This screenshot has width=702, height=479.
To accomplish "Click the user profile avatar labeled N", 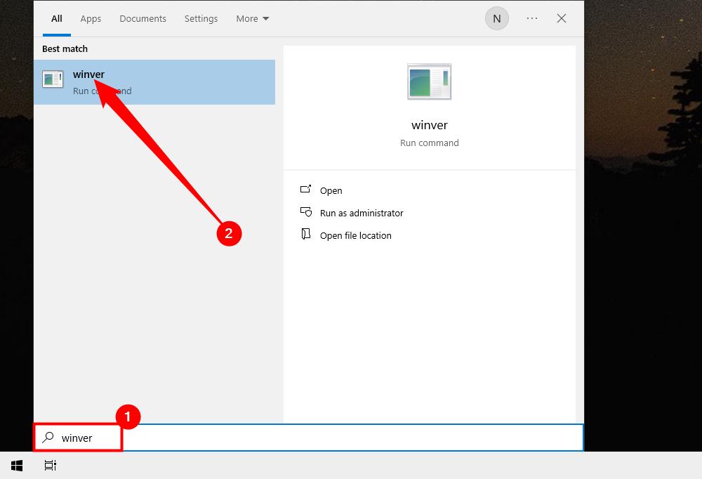I will coord(497,18).
